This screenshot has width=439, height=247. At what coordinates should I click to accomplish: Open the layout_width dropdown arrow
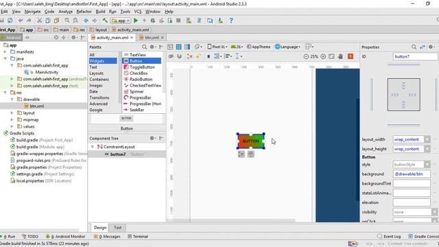click(x=427, y=139)
